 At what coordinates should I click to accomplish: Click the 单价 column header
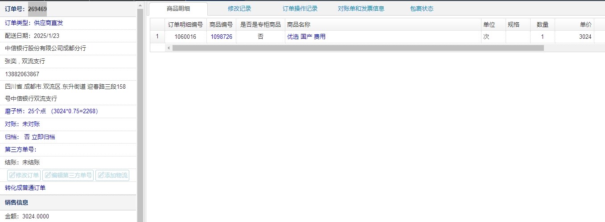coord(574,25)
